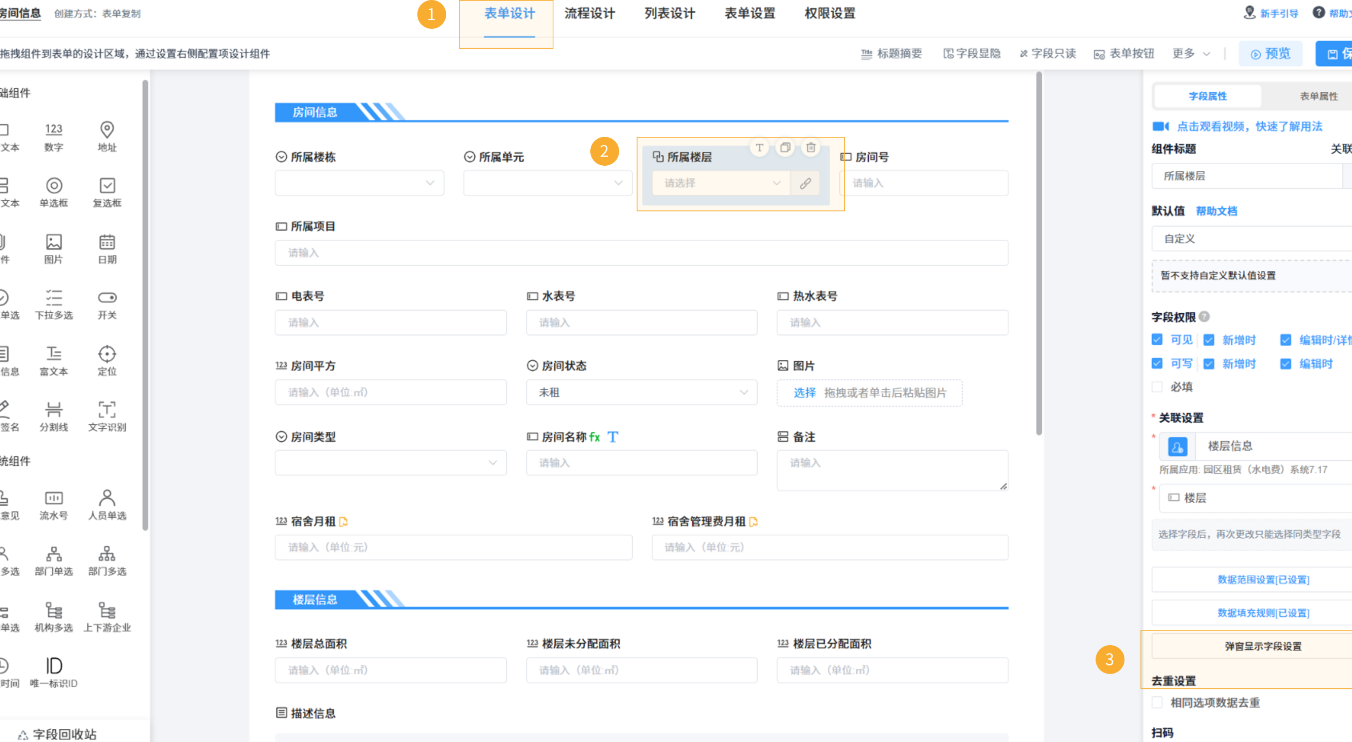Click the 标题摘要 toolbar item

point(891,54)
